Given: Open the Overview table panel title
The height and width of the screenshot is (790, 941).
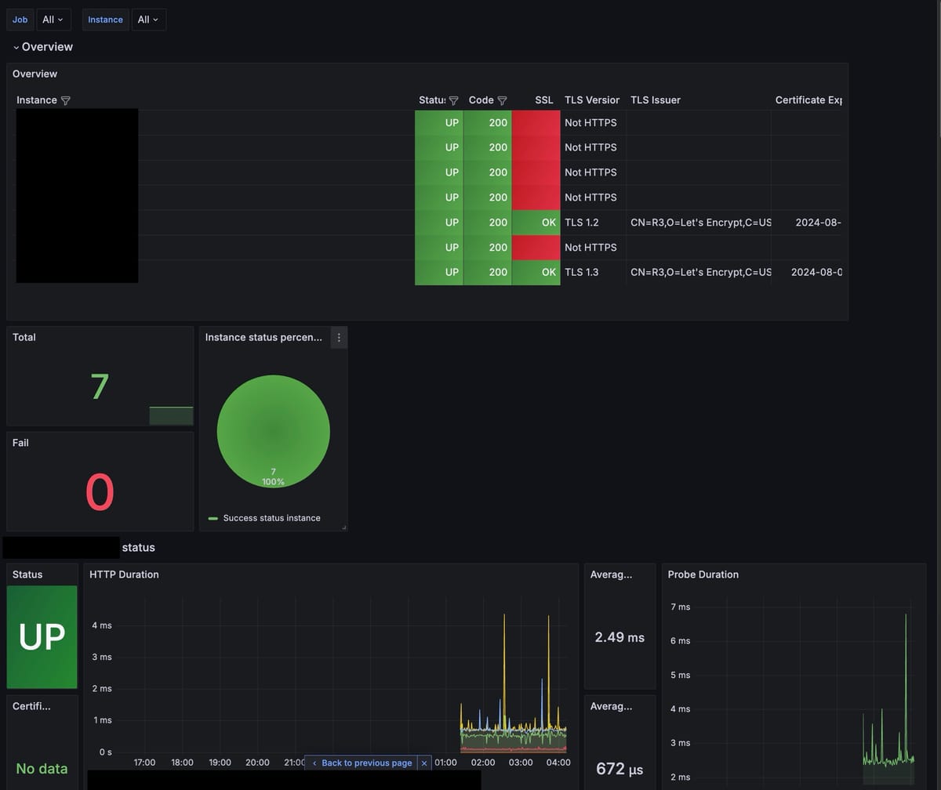Looking at the screenshot, I should (x=35, y=74).
